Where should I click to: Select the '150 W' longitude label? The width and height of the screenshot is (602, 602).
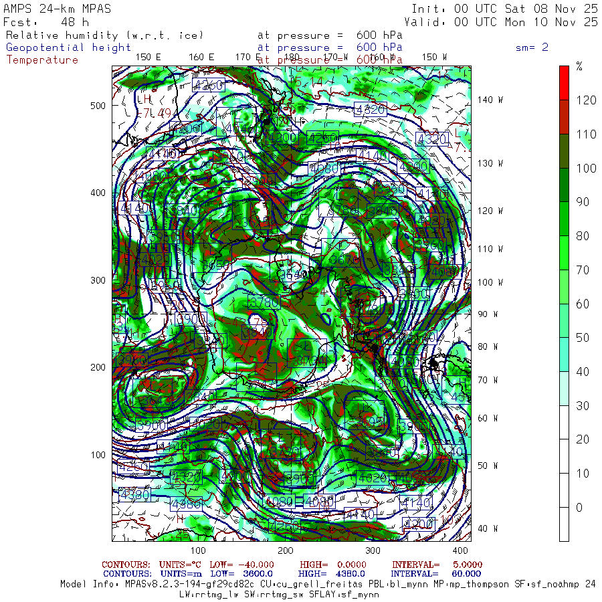tap(434, 58)
